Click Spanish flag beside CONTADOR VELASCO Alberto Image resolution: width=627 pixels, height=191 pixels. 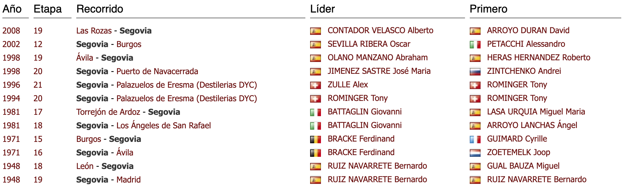coord(315,31)
